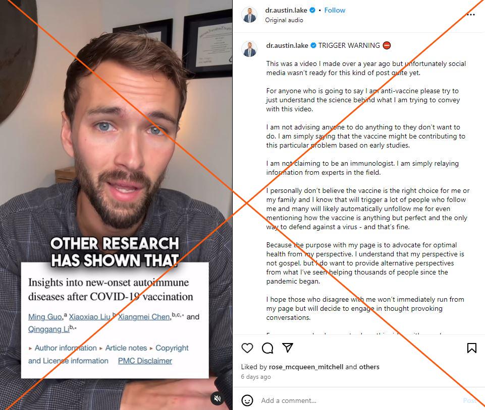Image resolution: width=485 pixels, height=410 pixels.
Task: Click verified badge next to header username
Action: click(x=312, y=10)
